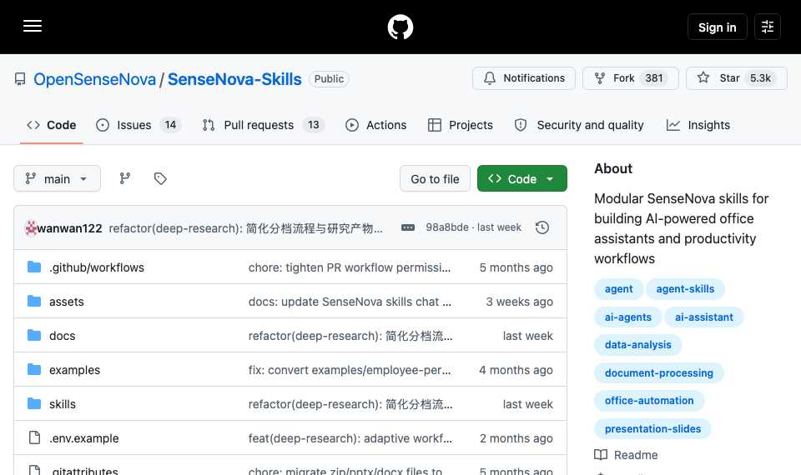Click folder icon beside .github/workflows
The width and height of the screenshot is (801, 475).
[34, 267]
